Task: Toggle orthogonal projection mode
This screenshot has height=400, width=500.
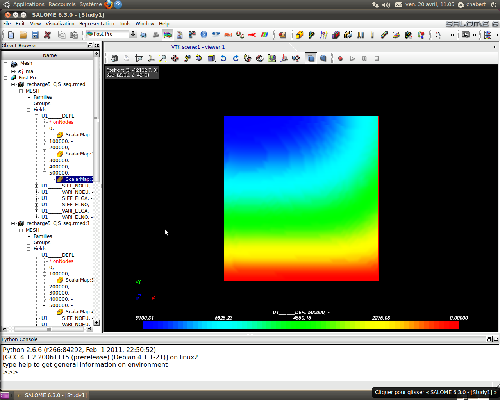Action: (x=311, y=59)
